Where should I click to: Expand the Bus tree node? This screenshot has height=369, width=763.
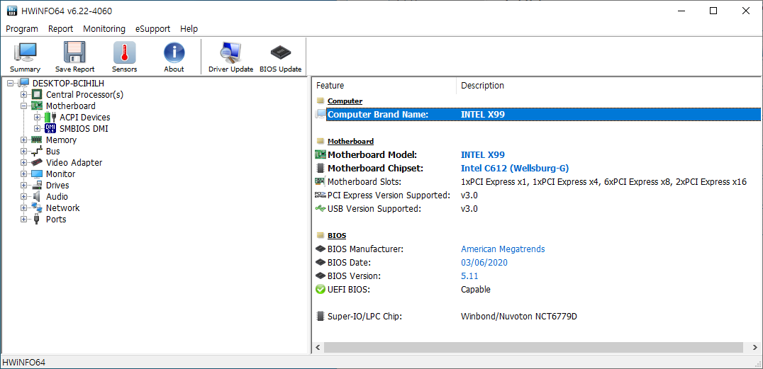click(x=23, y=151)
